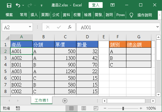Select the 工作表1 sheet tab
This screenshot has height=112, width=162.
[41, 100]
